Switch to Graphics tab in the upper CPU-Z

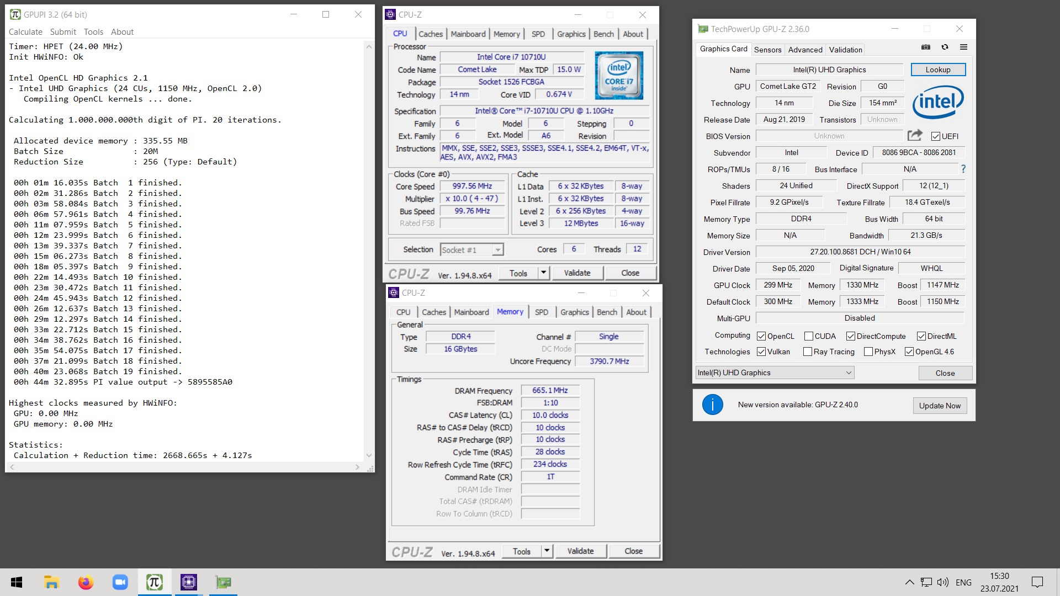[x=571, y=34]
